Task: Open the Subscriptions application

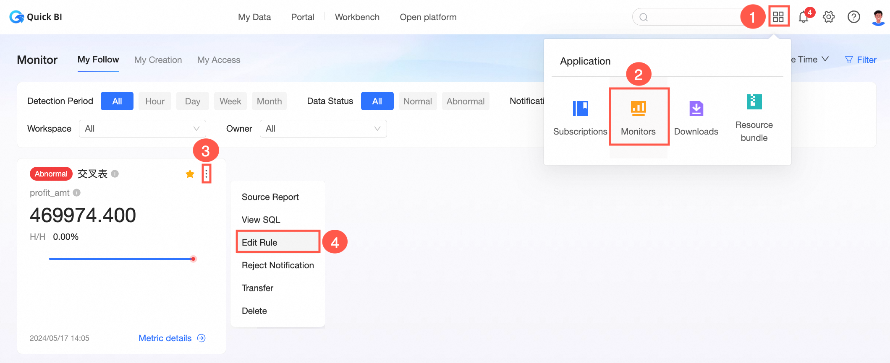Action: [x=580, y=118]
